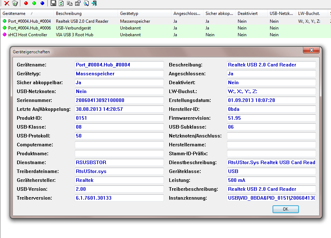Click the magnifier find icon

(x=86, y=3)
